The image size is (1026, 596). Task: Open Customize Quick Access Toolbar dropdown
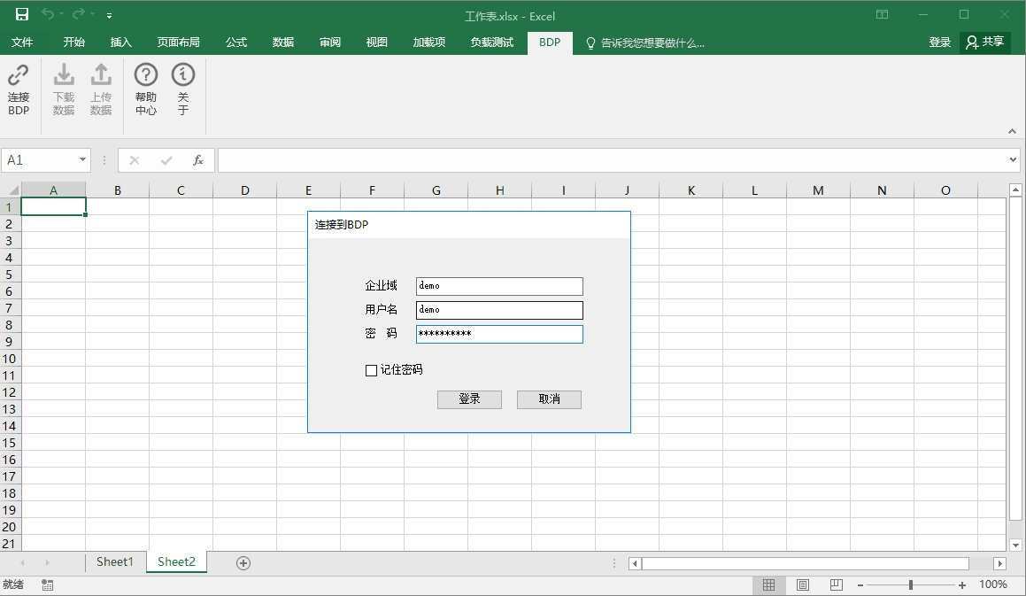(x=109, y=15)
